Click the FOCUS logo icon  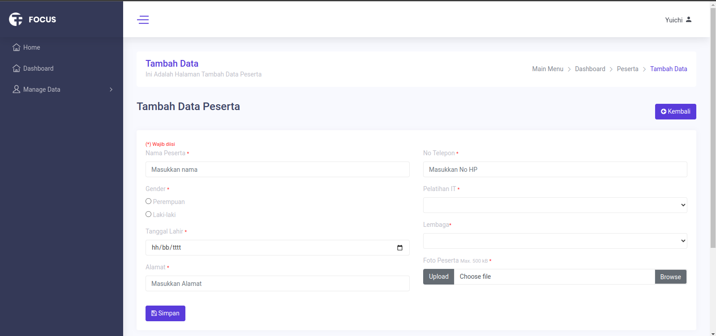click(x=16, y=19)
